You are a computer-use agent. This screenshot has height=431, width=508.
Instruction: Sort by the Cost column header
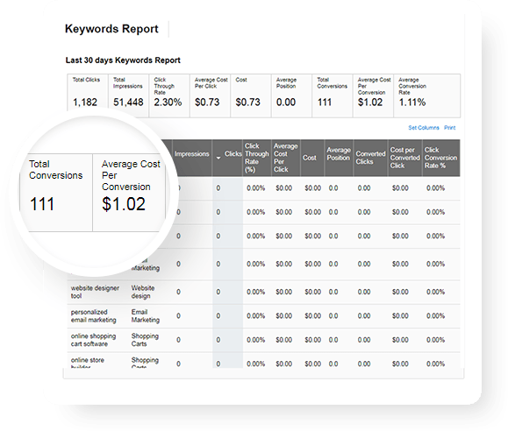tap(310, 158)
